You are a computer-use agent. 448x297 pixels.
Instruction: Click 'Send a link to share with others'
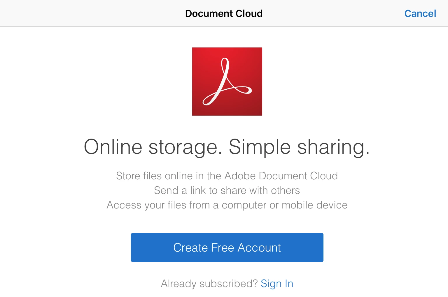[x=227, y=190]
